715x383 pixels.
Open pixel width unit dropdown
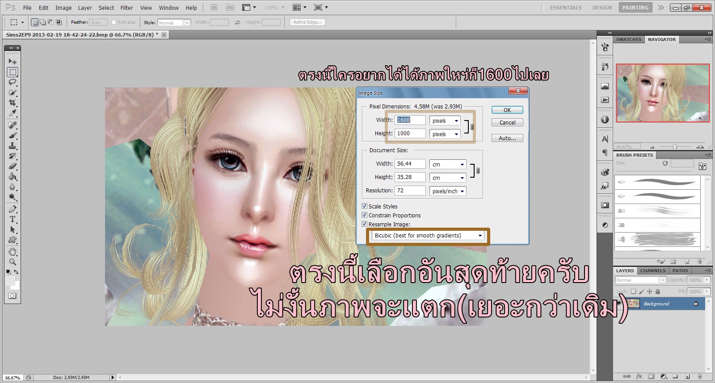(x=445, y=121)
